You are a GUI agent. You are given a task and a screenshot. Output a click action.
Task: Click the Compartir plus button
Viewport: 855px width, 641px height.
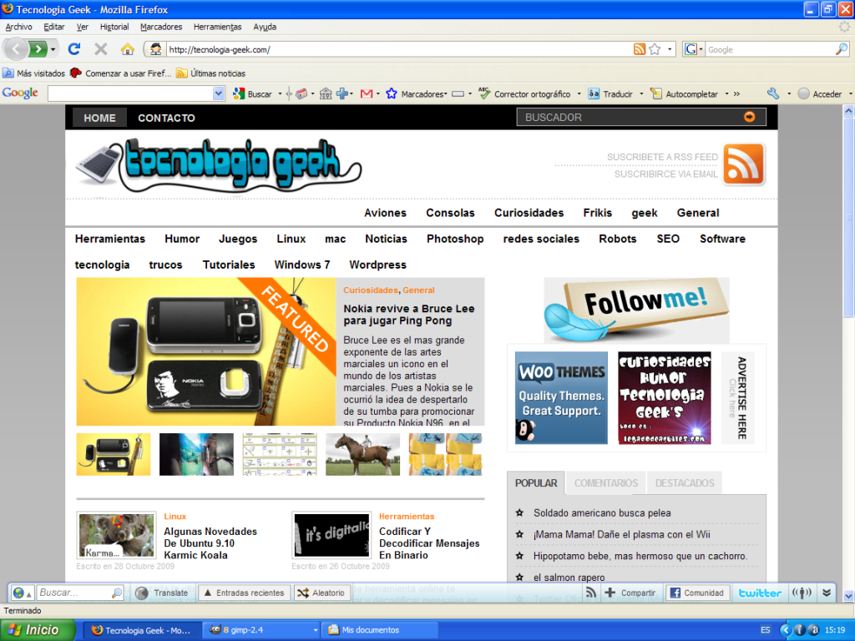(630, 593)
